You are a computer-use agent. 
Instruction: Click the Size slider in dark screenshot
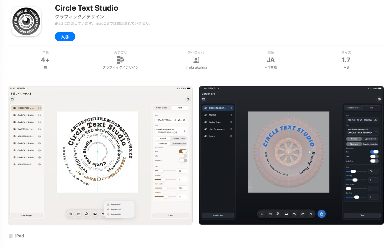[x=356, y=171]
